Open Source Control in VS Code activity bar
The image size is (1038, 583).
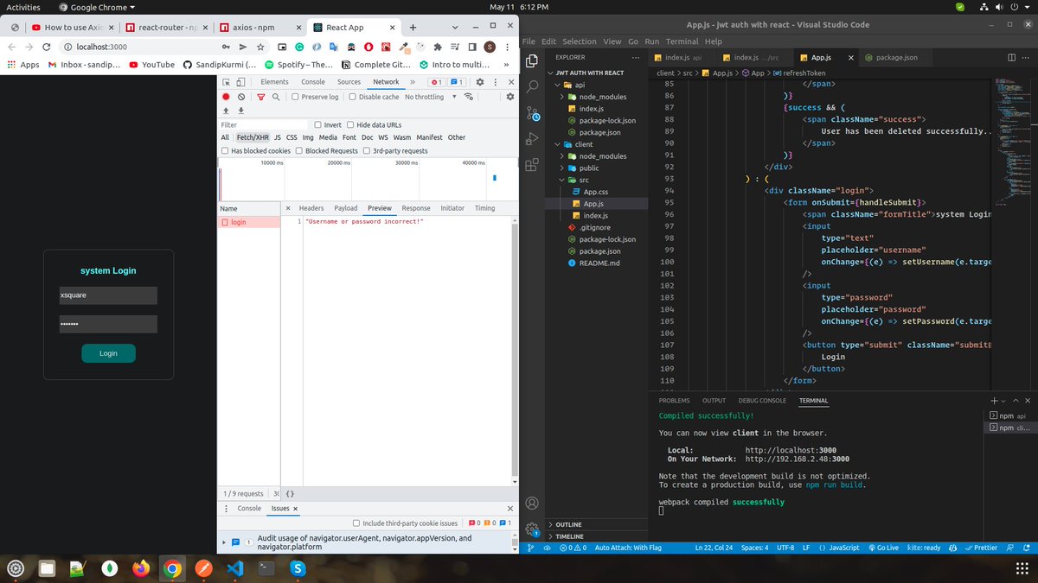click(x=533, y=115)
